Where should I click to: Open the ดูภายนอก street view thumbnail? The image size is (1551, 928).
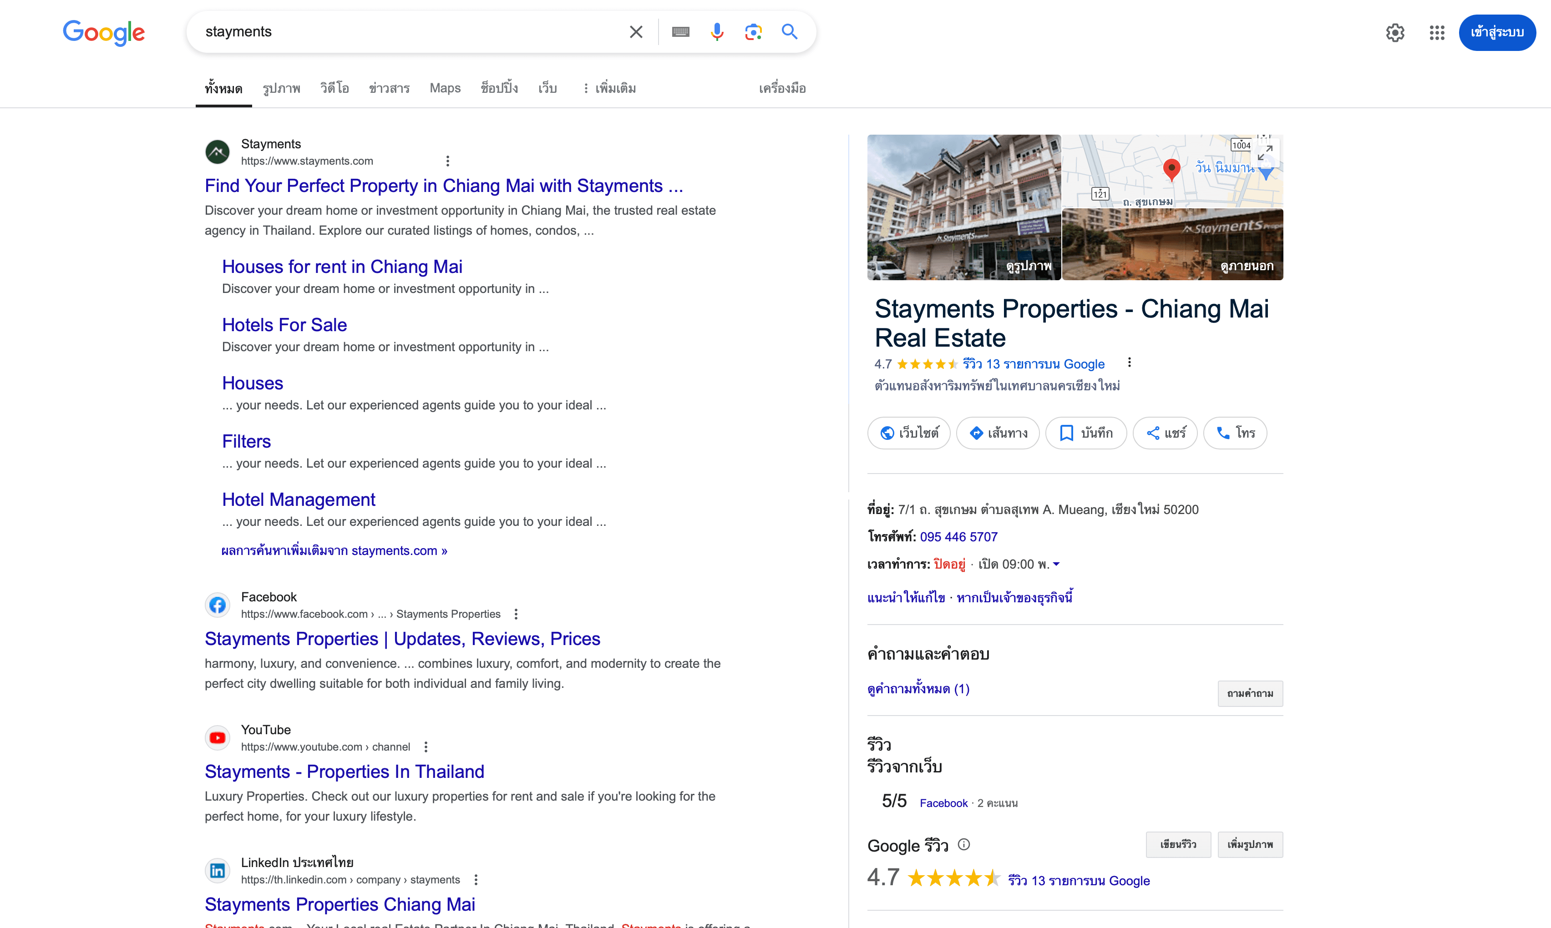(x=1172, y=244)
